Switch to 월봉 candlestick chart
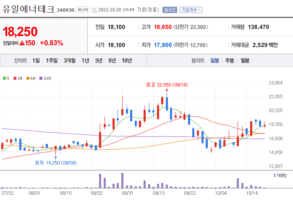The width and height of the screenshot is (293, 201). (x=245, y=60)
